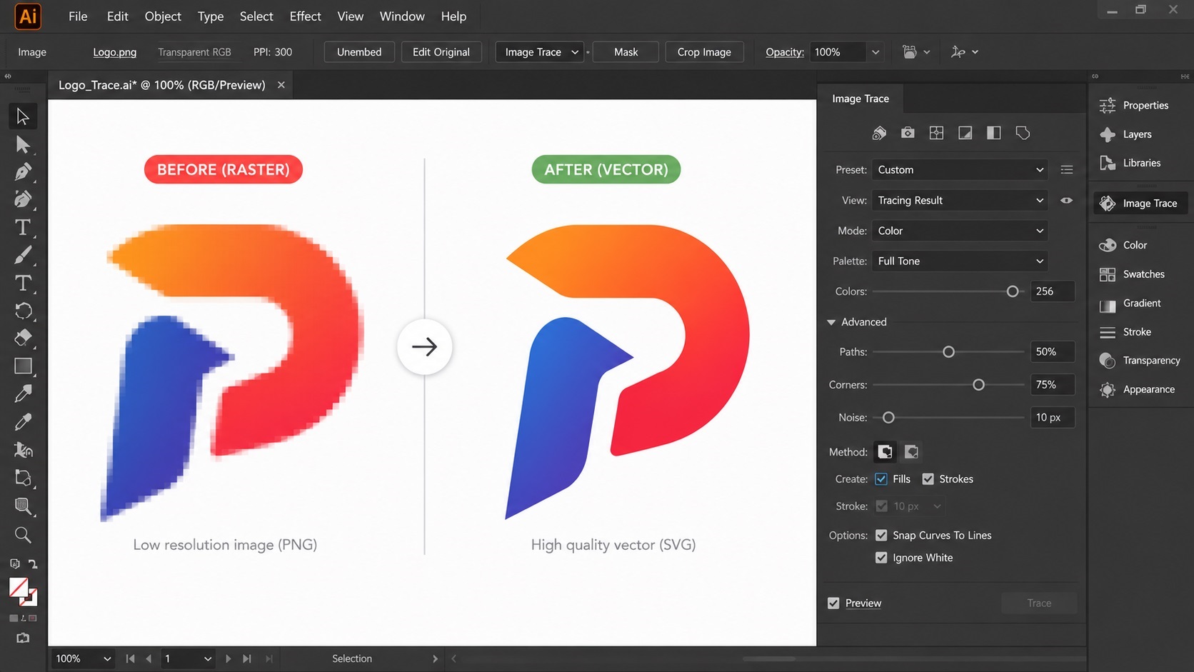The width and height of the screenshot is (1194, 672).
Task: Select the Eraser tool
Action: [23, 338]
